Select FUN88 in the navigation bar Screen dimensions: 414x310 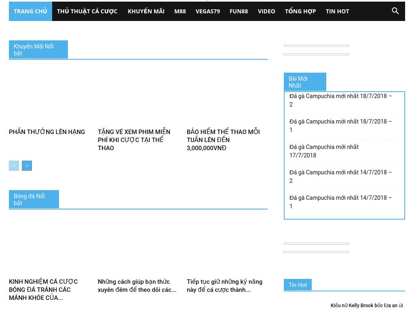[x=239, y=11]
